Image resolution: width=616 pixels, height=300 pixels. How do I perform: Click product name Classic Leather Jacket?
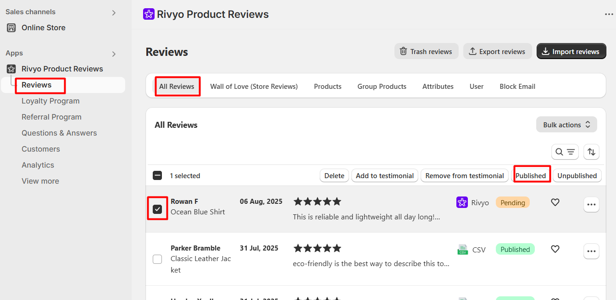tap(201, 264)
